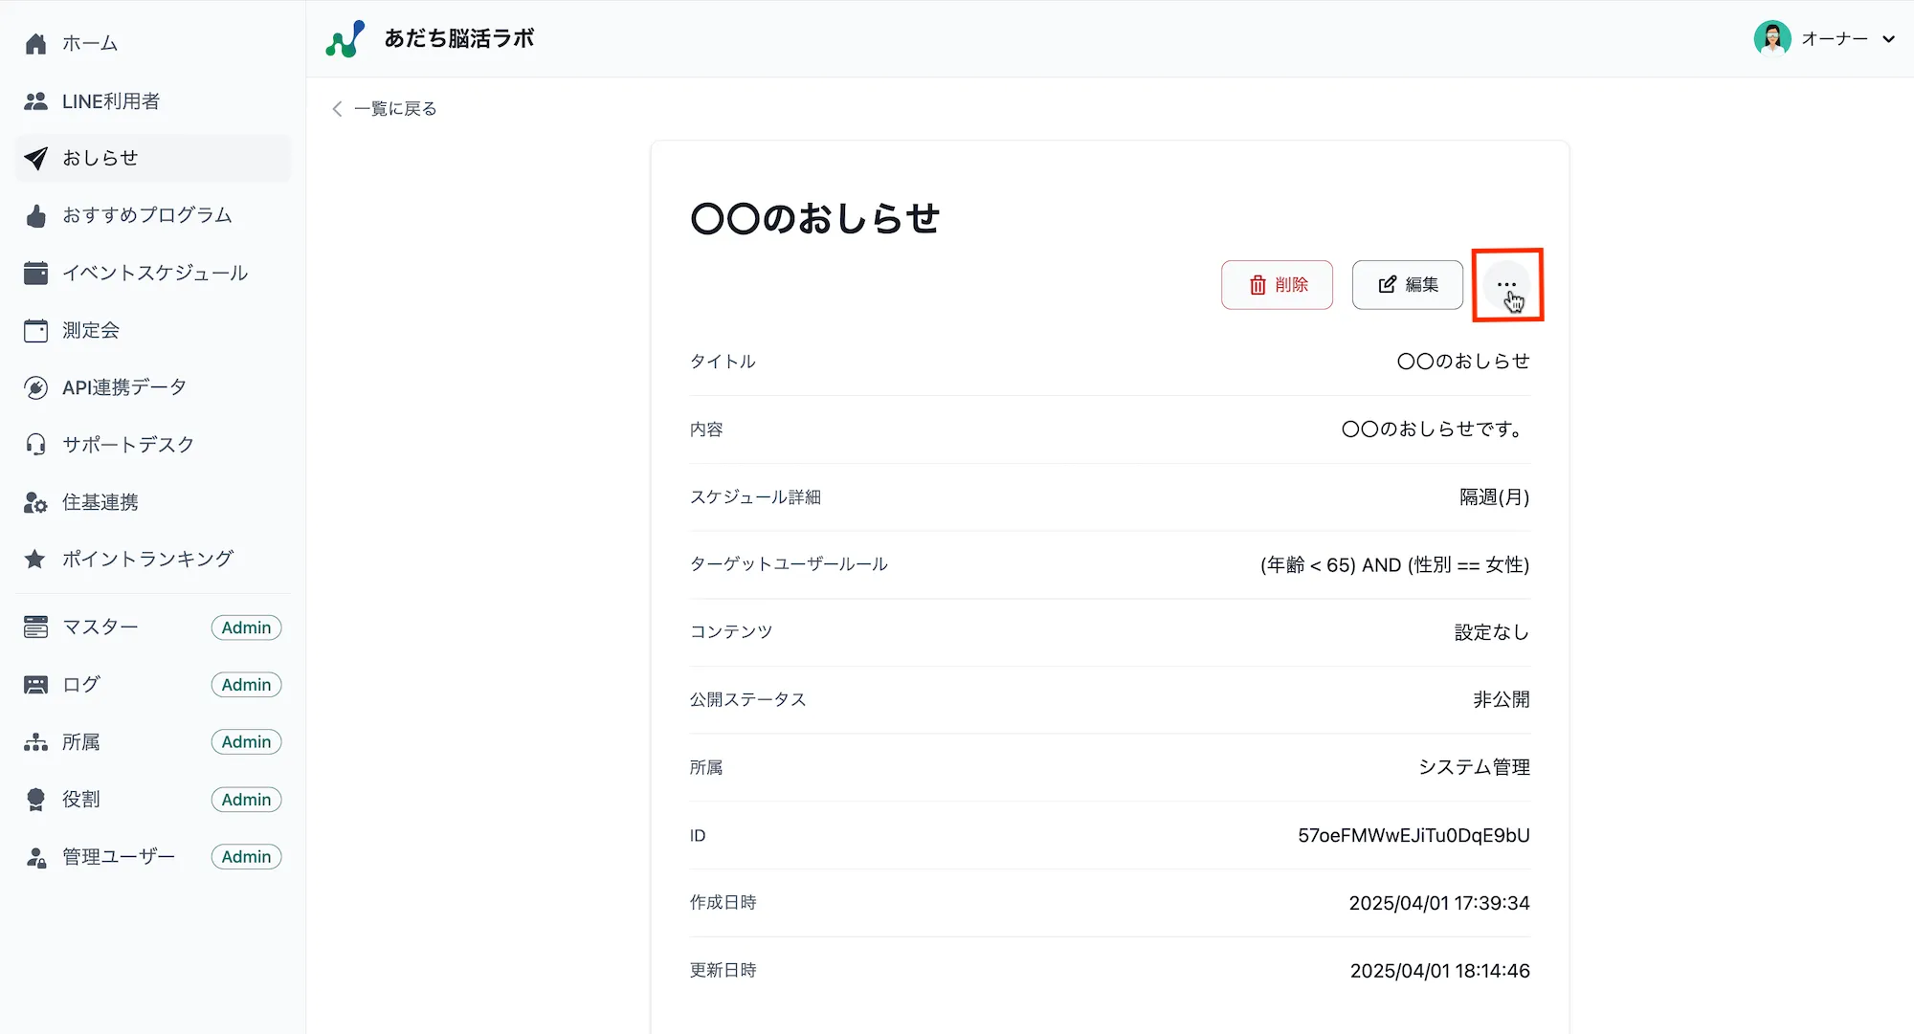
Task: Open the イベントスケジュール calendar icon
Action: (35, 274)
